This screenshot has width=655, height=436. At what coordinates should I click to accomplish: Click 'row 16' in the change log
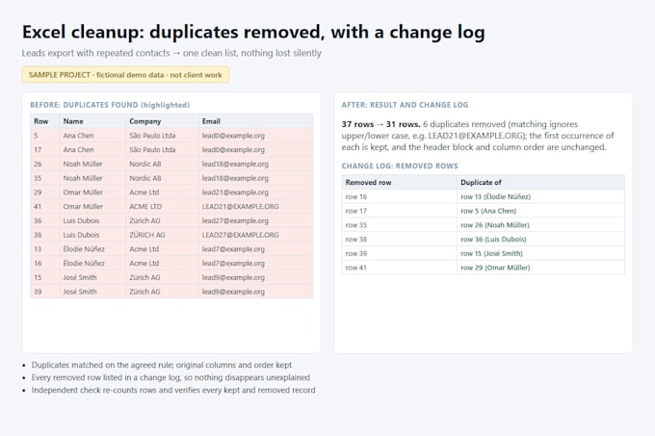click(355, 196)
